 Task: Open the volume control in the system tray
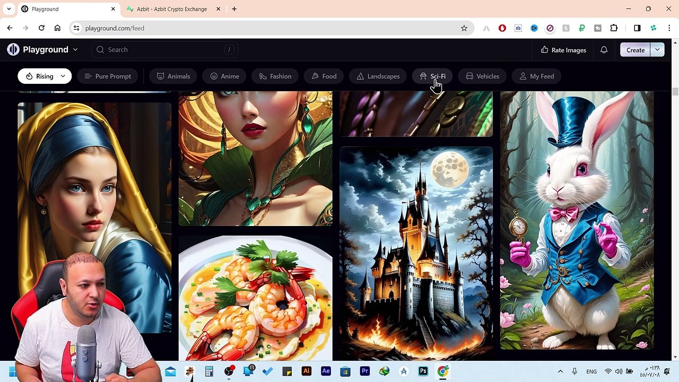click(x=619, y=371)
